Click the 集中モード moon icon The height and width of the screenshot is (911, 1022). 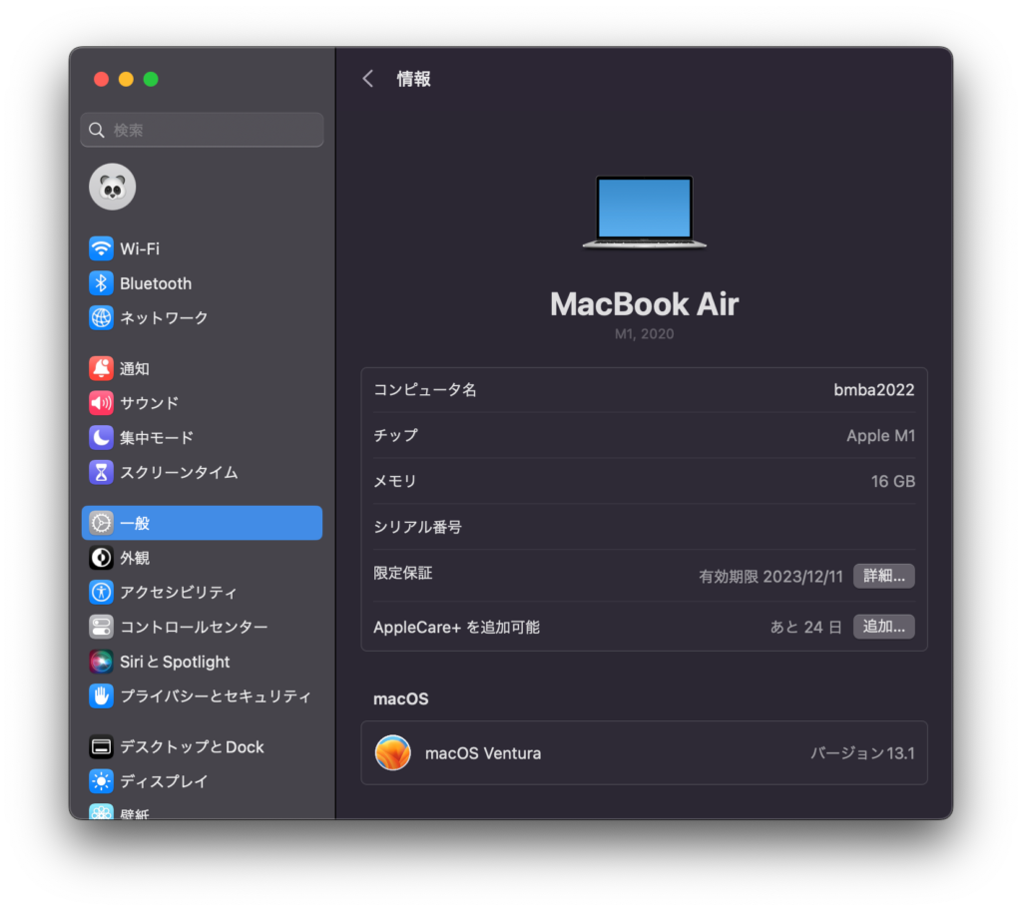click(x=101, y=437)
